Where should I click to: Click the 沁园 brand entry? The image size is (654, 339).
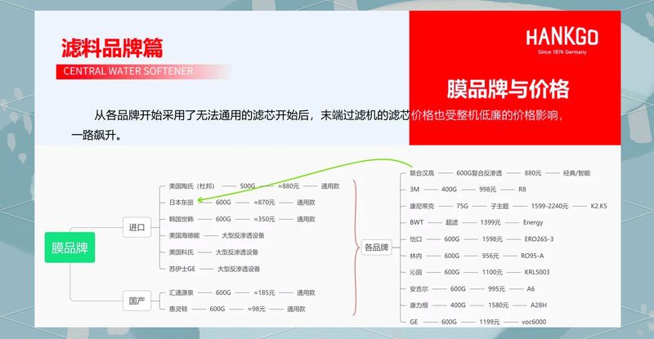point(415,272)
